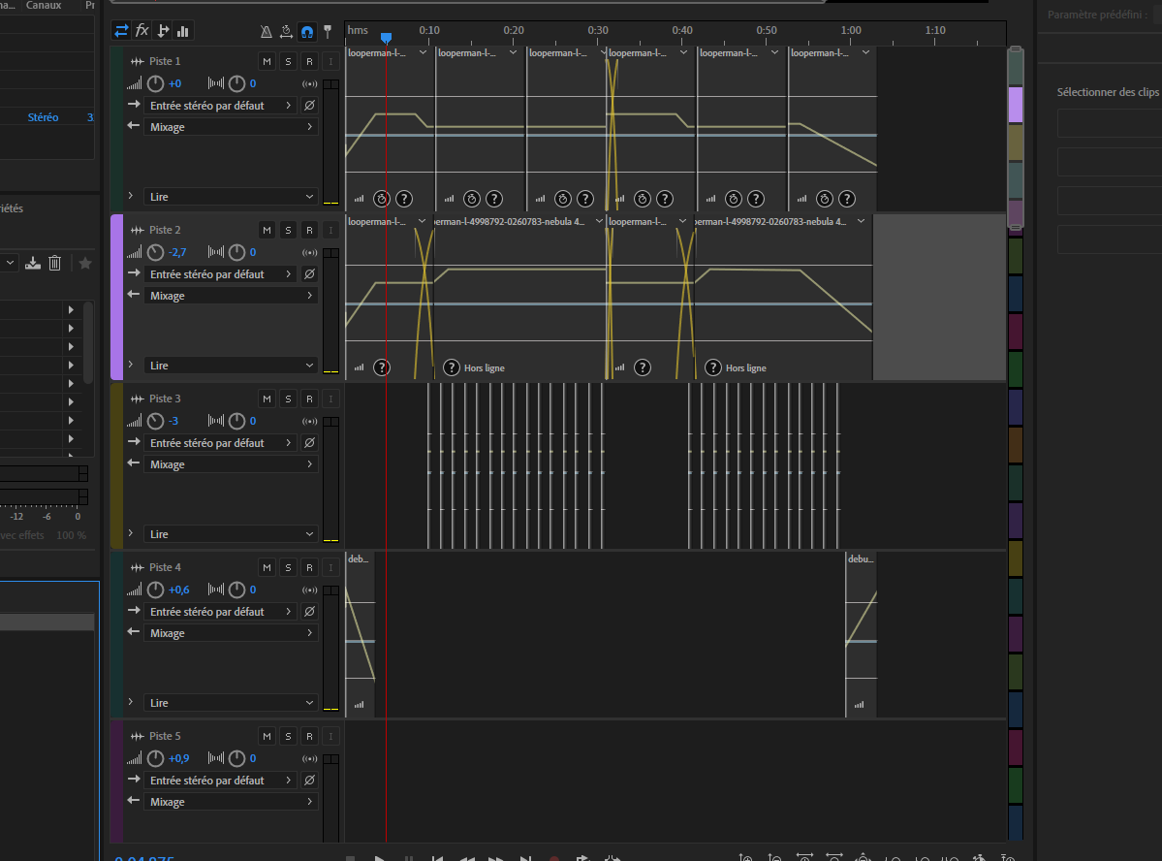Viewport: 1162px width, 861px height.
Task: Adjust Piste 2 volume knob at -2,7
Action: point(156,253)
